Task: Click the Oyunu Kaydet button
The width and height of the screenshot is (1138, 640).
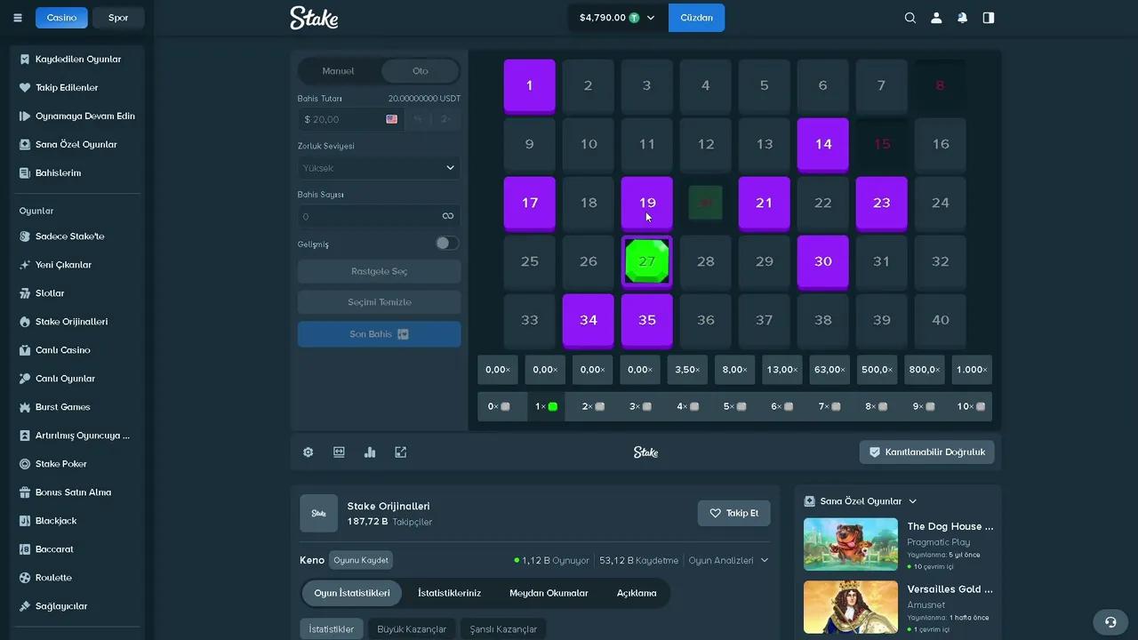Action: (x=361, y=561)
